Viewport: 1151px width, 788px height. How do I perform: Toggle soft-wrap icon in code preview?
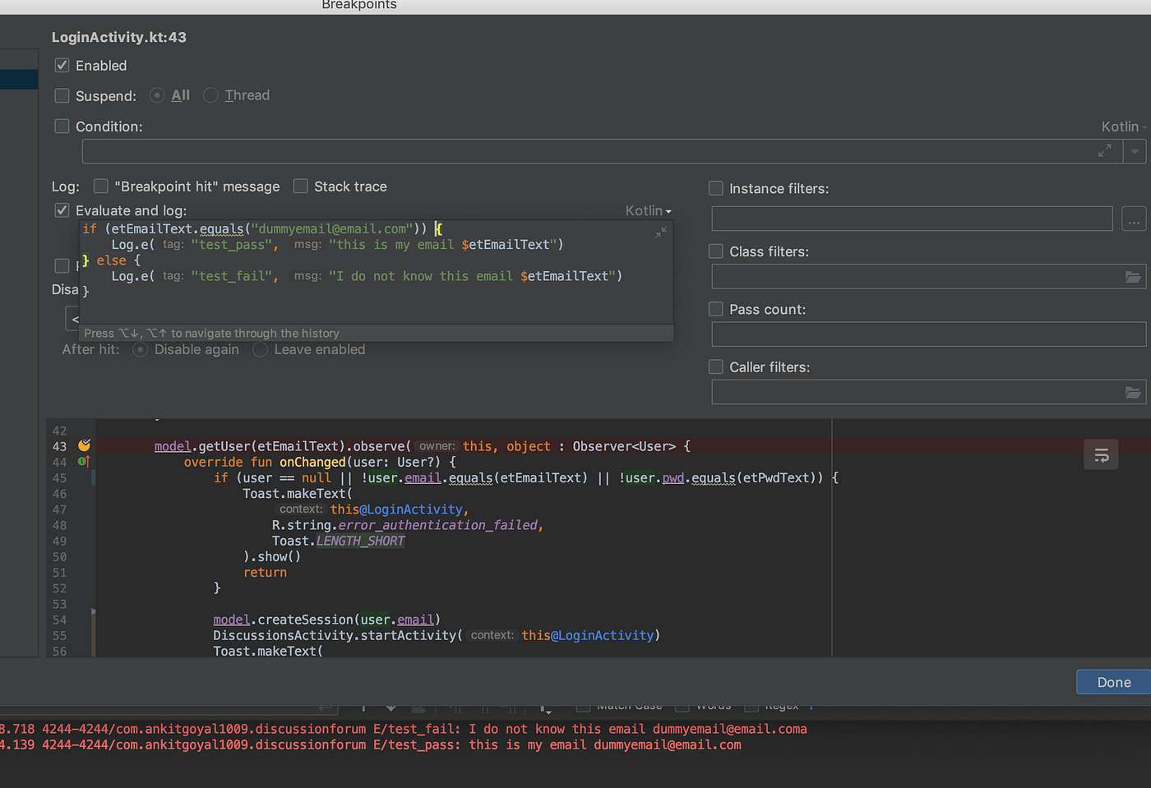pos(1101,454)
